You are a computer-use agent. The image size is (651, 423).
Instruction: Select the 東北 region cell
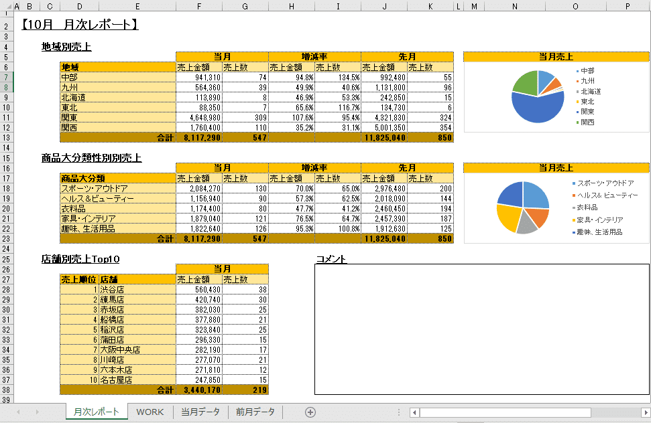point(118,107)
